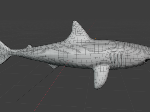Click the small second dorsal fin
150x112 pixels.
click(x=29, y=46)
